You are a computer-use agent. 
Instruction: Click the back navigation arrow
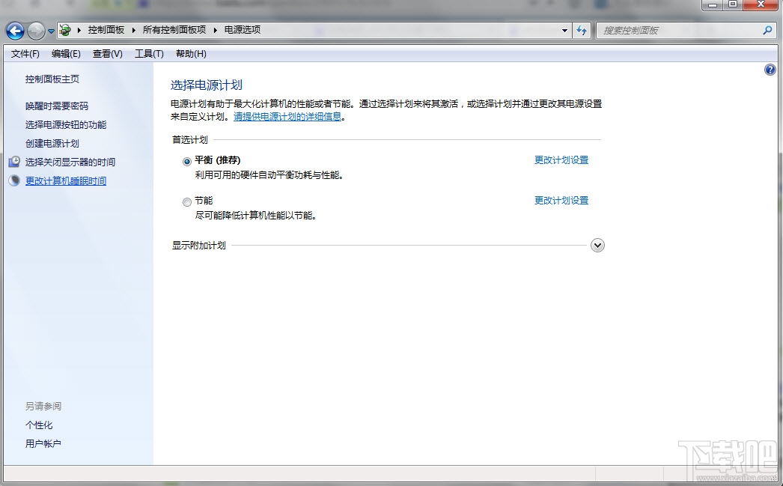coord(14,30)
